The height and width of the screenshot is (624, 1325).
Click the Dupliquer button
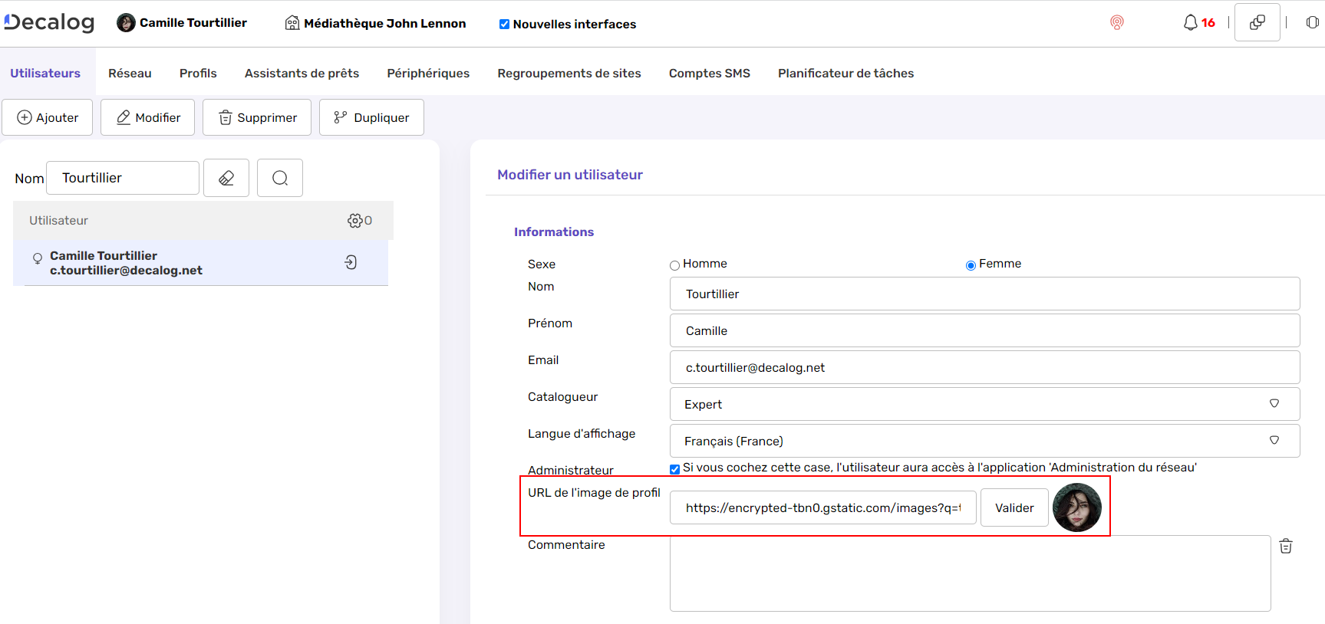(371, 117)
